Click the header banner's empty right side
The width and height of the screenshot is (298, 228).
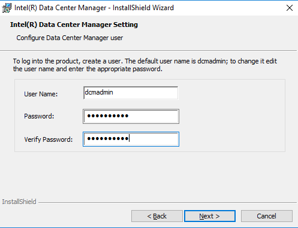[220, 32]
